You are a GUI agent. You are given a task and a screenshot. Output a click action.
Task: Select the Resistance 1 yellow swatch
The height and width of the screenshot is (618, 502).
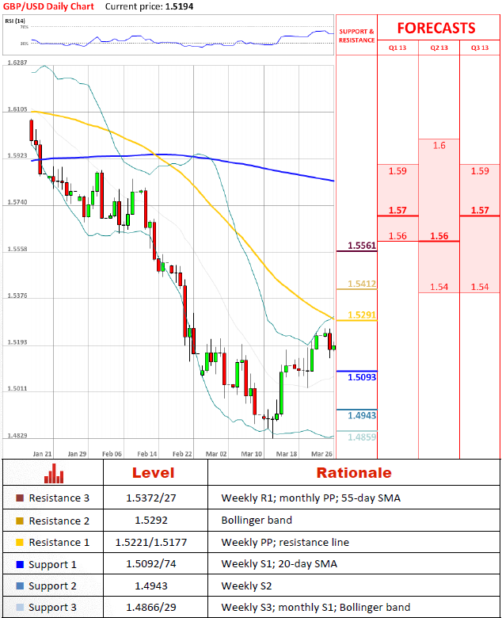tap(20, 542)
